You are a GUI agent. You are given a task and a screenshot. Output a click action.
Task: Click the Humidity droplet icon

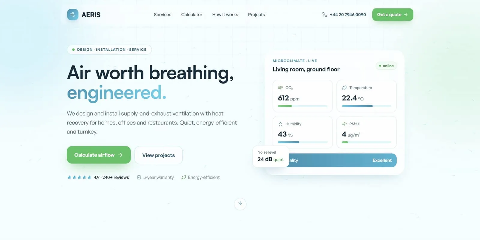(280, 124)
